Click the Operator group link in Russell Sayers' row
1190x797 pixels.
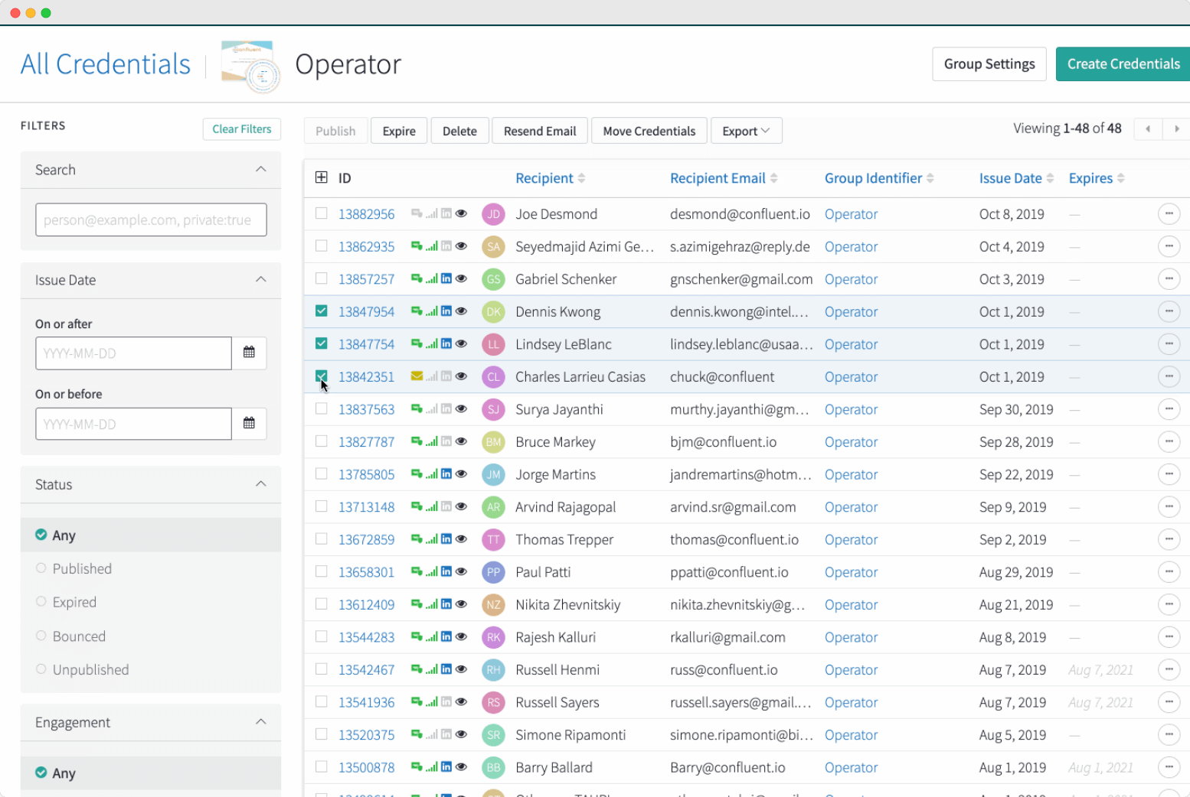tap(851, 702)
